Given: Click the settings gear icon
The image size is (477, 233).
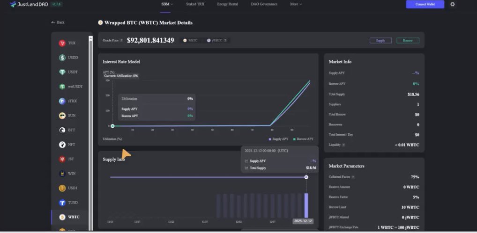Looking at the screenshot, I should [452, 4].
